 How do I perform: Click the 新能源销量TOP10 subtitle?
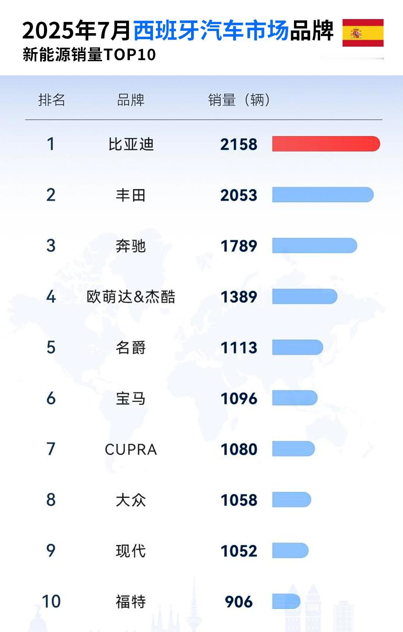[89, 54]
